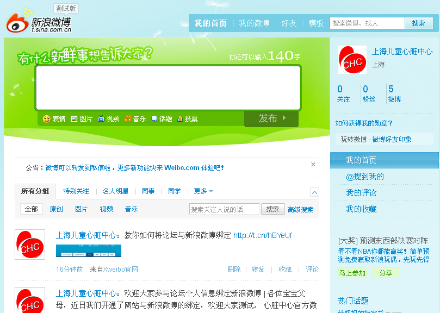
Task: Click the 搜索关注人说的话 input field
Action: (x=224, y=209)
